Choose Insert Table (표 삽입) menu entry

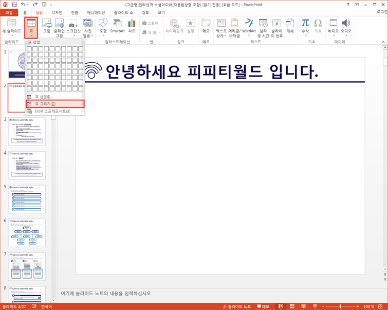point(55,97)
